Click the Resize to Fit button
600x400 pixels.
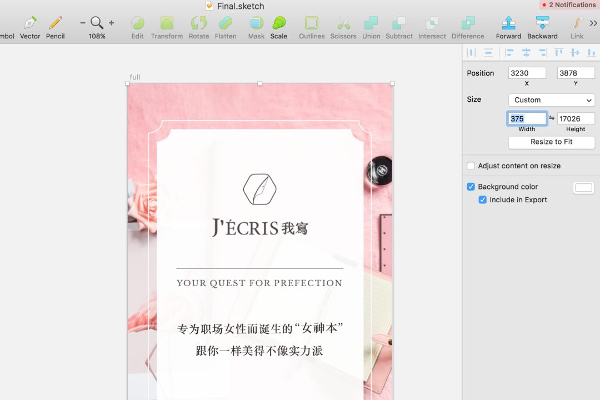coord(552,142)
